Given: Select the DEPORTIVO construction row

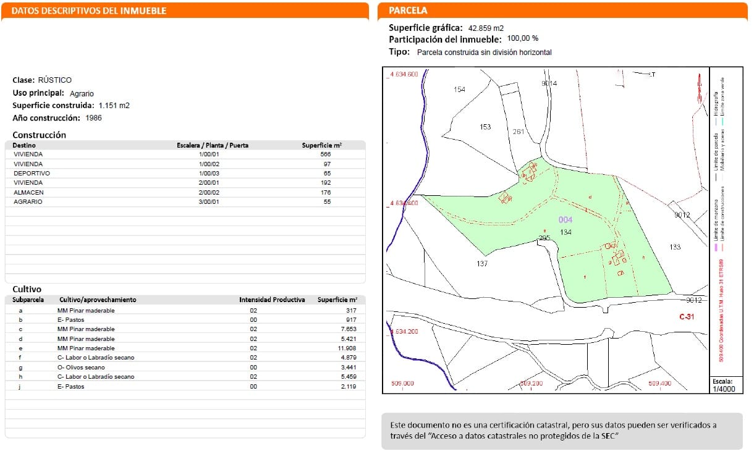Looking at the screenshot, I should point(185,174).
